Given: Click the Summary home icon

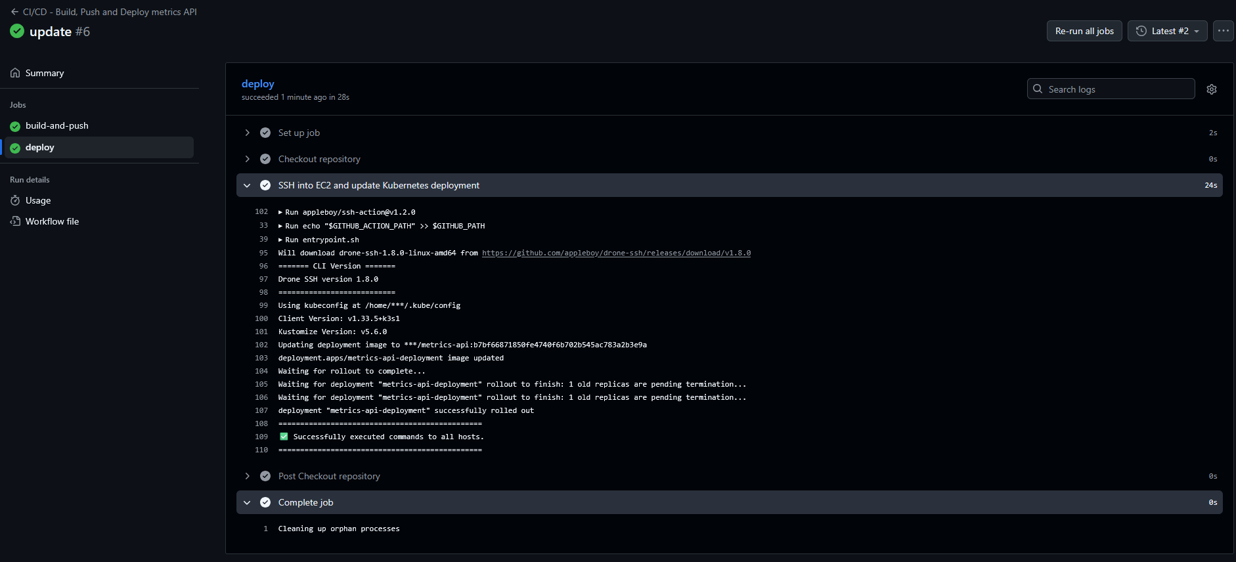Looking at the screenshot, I should 15,73.
